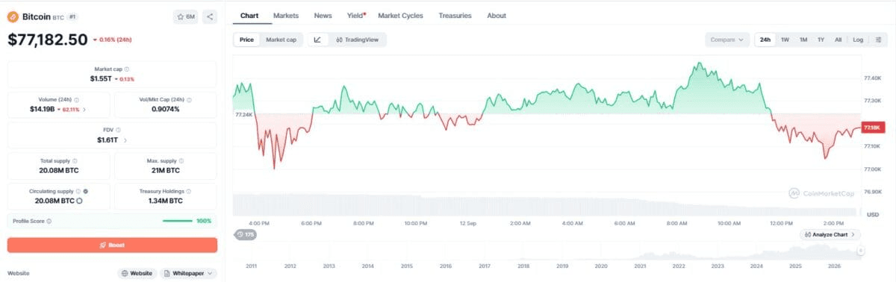This screenshot has height=282, width=896.
Task: Click the $77,182.50 price text
Action: 48,40
